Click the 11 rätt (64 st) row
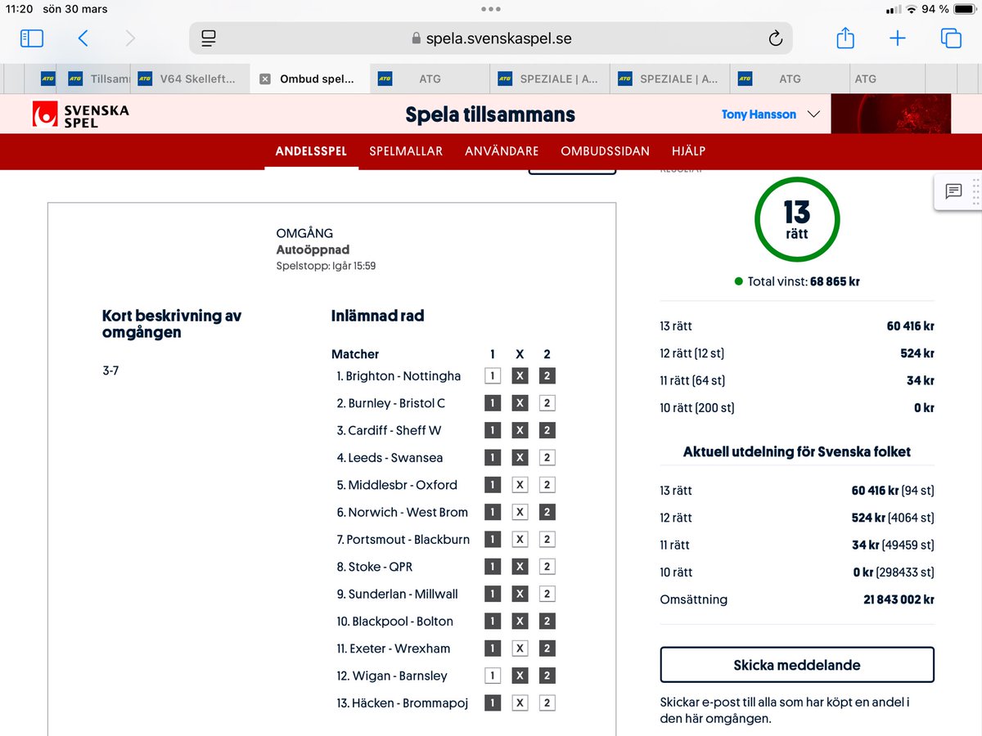Screen dimensions: 982x736 797,380
